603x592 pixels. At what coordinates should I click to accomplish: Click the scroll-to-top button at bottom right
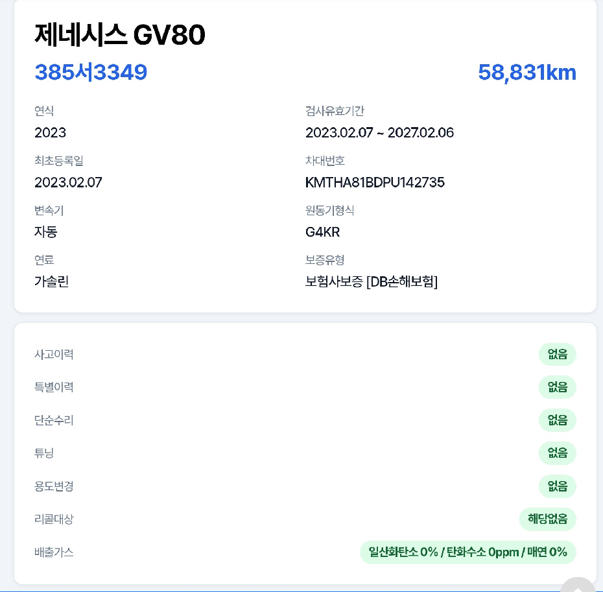(x=578, y=586)
